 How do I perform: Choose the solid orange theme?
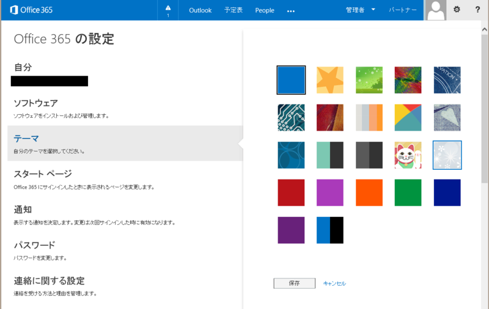(369, 192)
